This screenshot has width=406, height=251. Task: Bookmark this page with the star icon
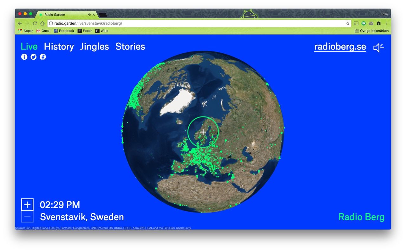[x=348, y=23]
